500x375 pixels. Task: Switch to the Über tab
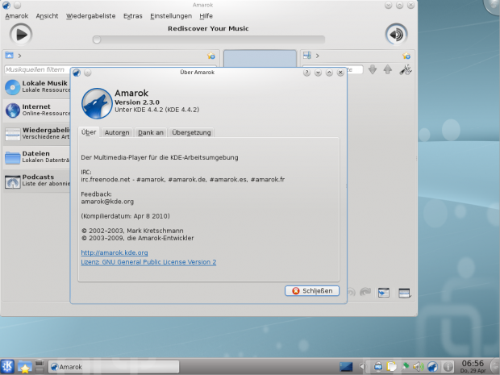pyautogui.click(x=89, y=132)
